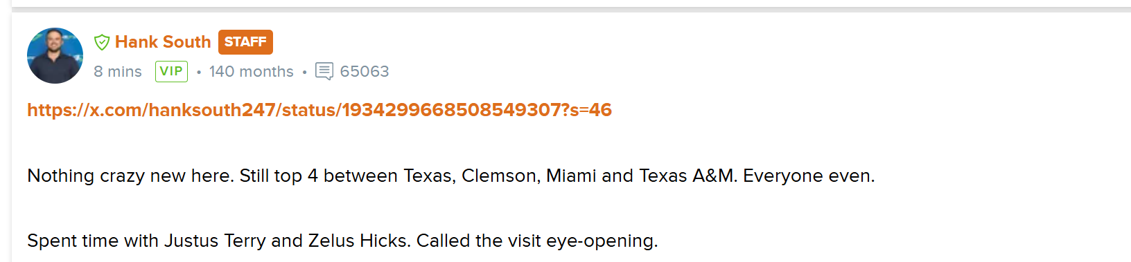This screenshot has height=262, width=1131.
Task: Click the name 'Justus Terry'
Action: (215, 241)
